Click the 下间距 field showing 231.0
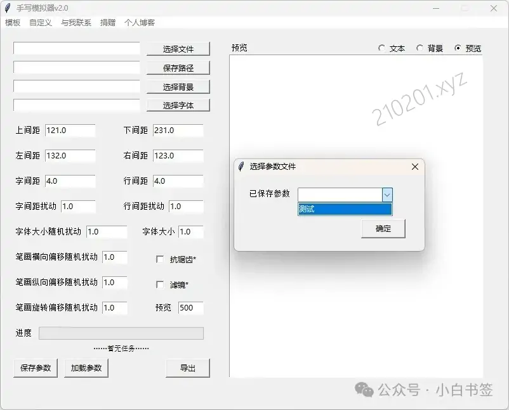 (178, 131)
